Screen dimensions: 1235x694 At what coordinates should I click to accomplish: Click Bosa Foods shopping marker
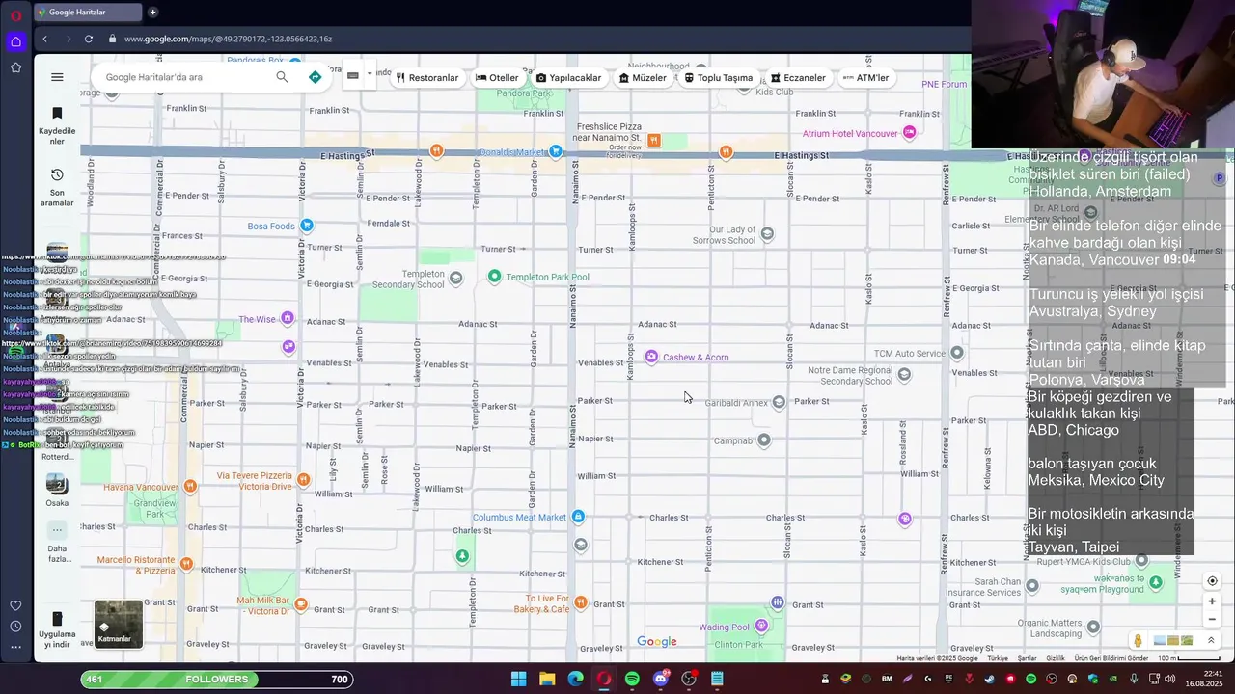pyautogui.click(x=306, y=226)
